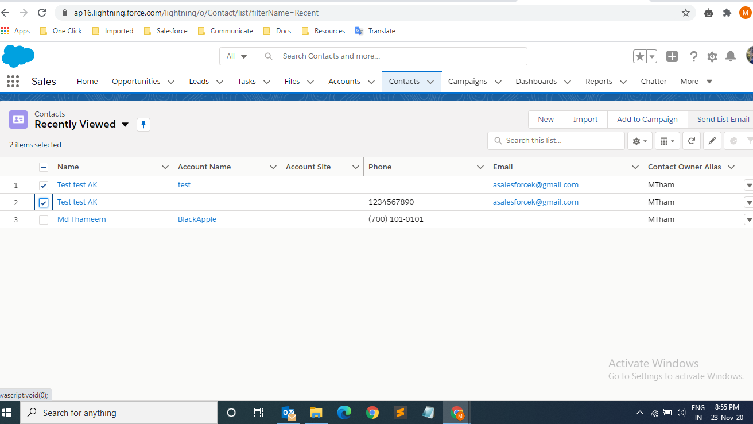The height and width of the screenshot is (424, 753).
Task: Switch to the Opportunities tab
Action: [136, 81]
